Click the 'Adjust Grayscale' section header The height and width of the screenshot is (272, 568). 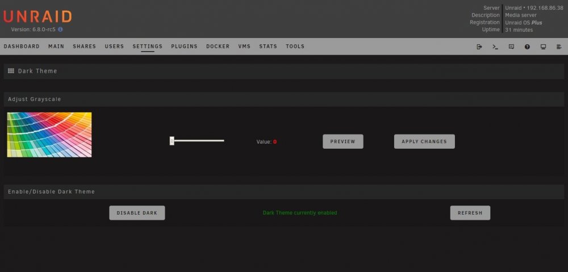(x=284, y=99)
